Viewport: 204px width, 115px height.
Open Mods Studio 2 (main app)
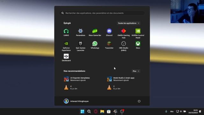pos(120,79)
